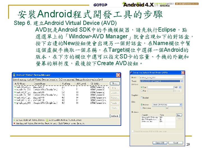202x151 pixels.
Task: Click the Name field in Create AVD dialog
Action: click(x=161, y=77)
